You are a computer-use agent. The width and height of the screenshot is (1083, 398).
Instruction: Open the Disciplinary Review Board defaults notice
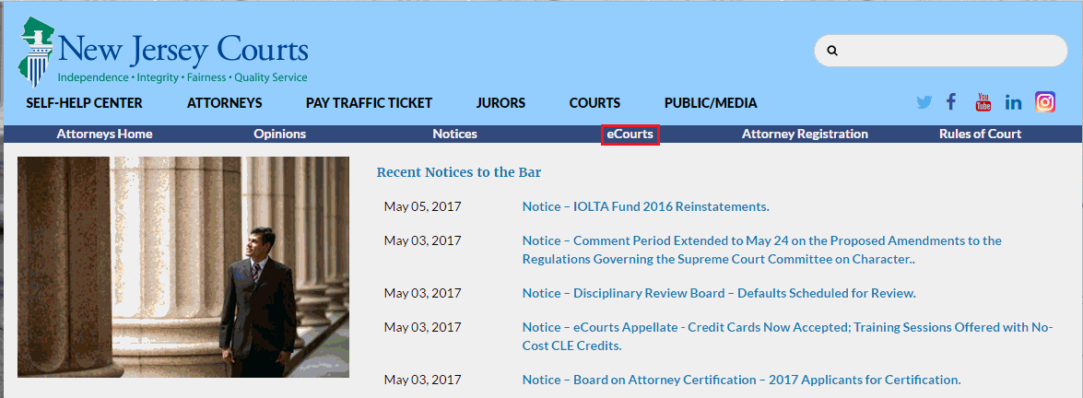point(718,293)
